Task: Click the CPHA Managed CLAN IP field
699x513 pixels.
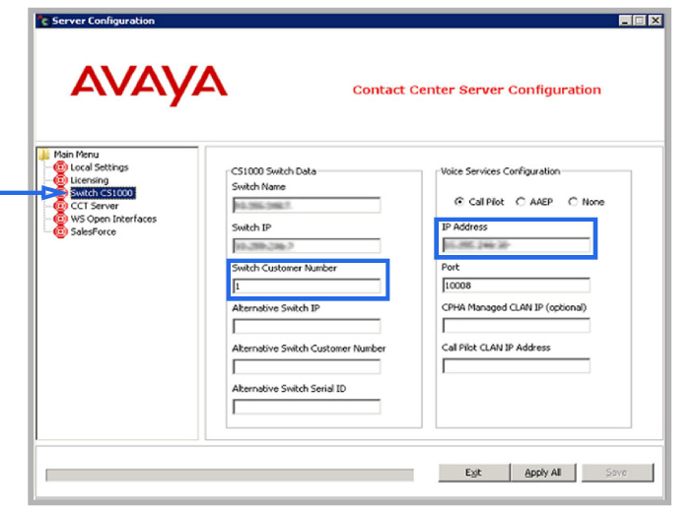Action: click(x=517, y=326)
